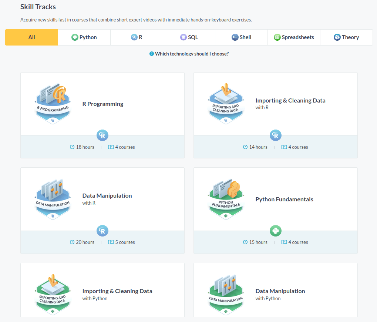The height and width of the screenshot is (322, 377).
Task: Click the 'Skill Tracks' heading
Action: [38, 7]
